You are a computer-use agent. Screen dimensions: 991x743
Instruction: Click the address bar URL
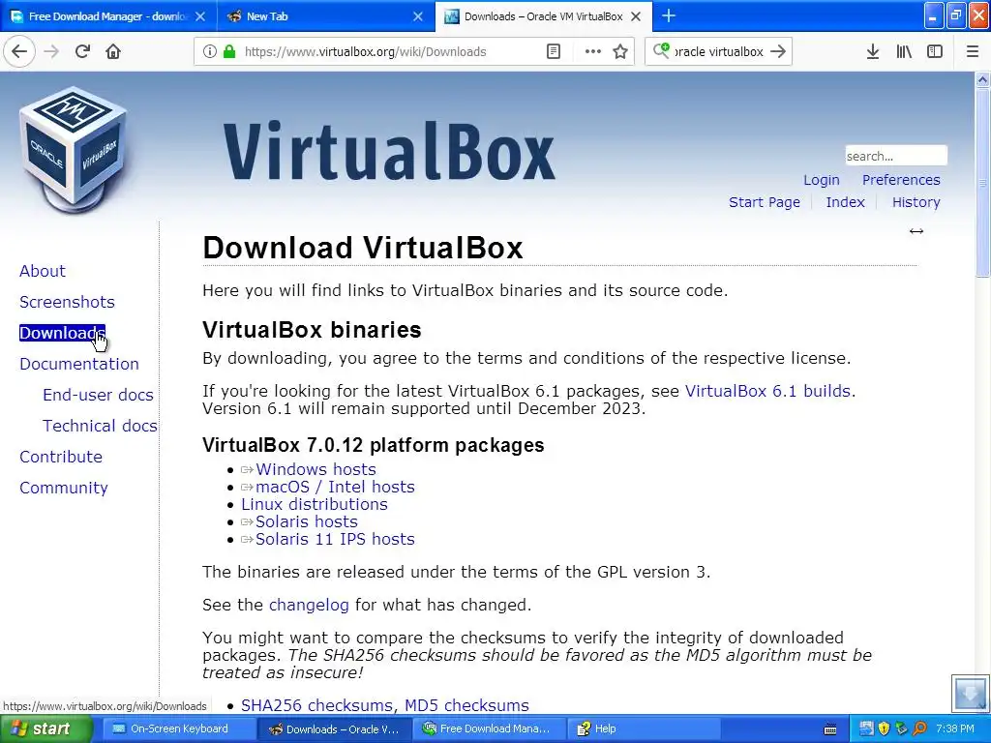click(365, 52)
